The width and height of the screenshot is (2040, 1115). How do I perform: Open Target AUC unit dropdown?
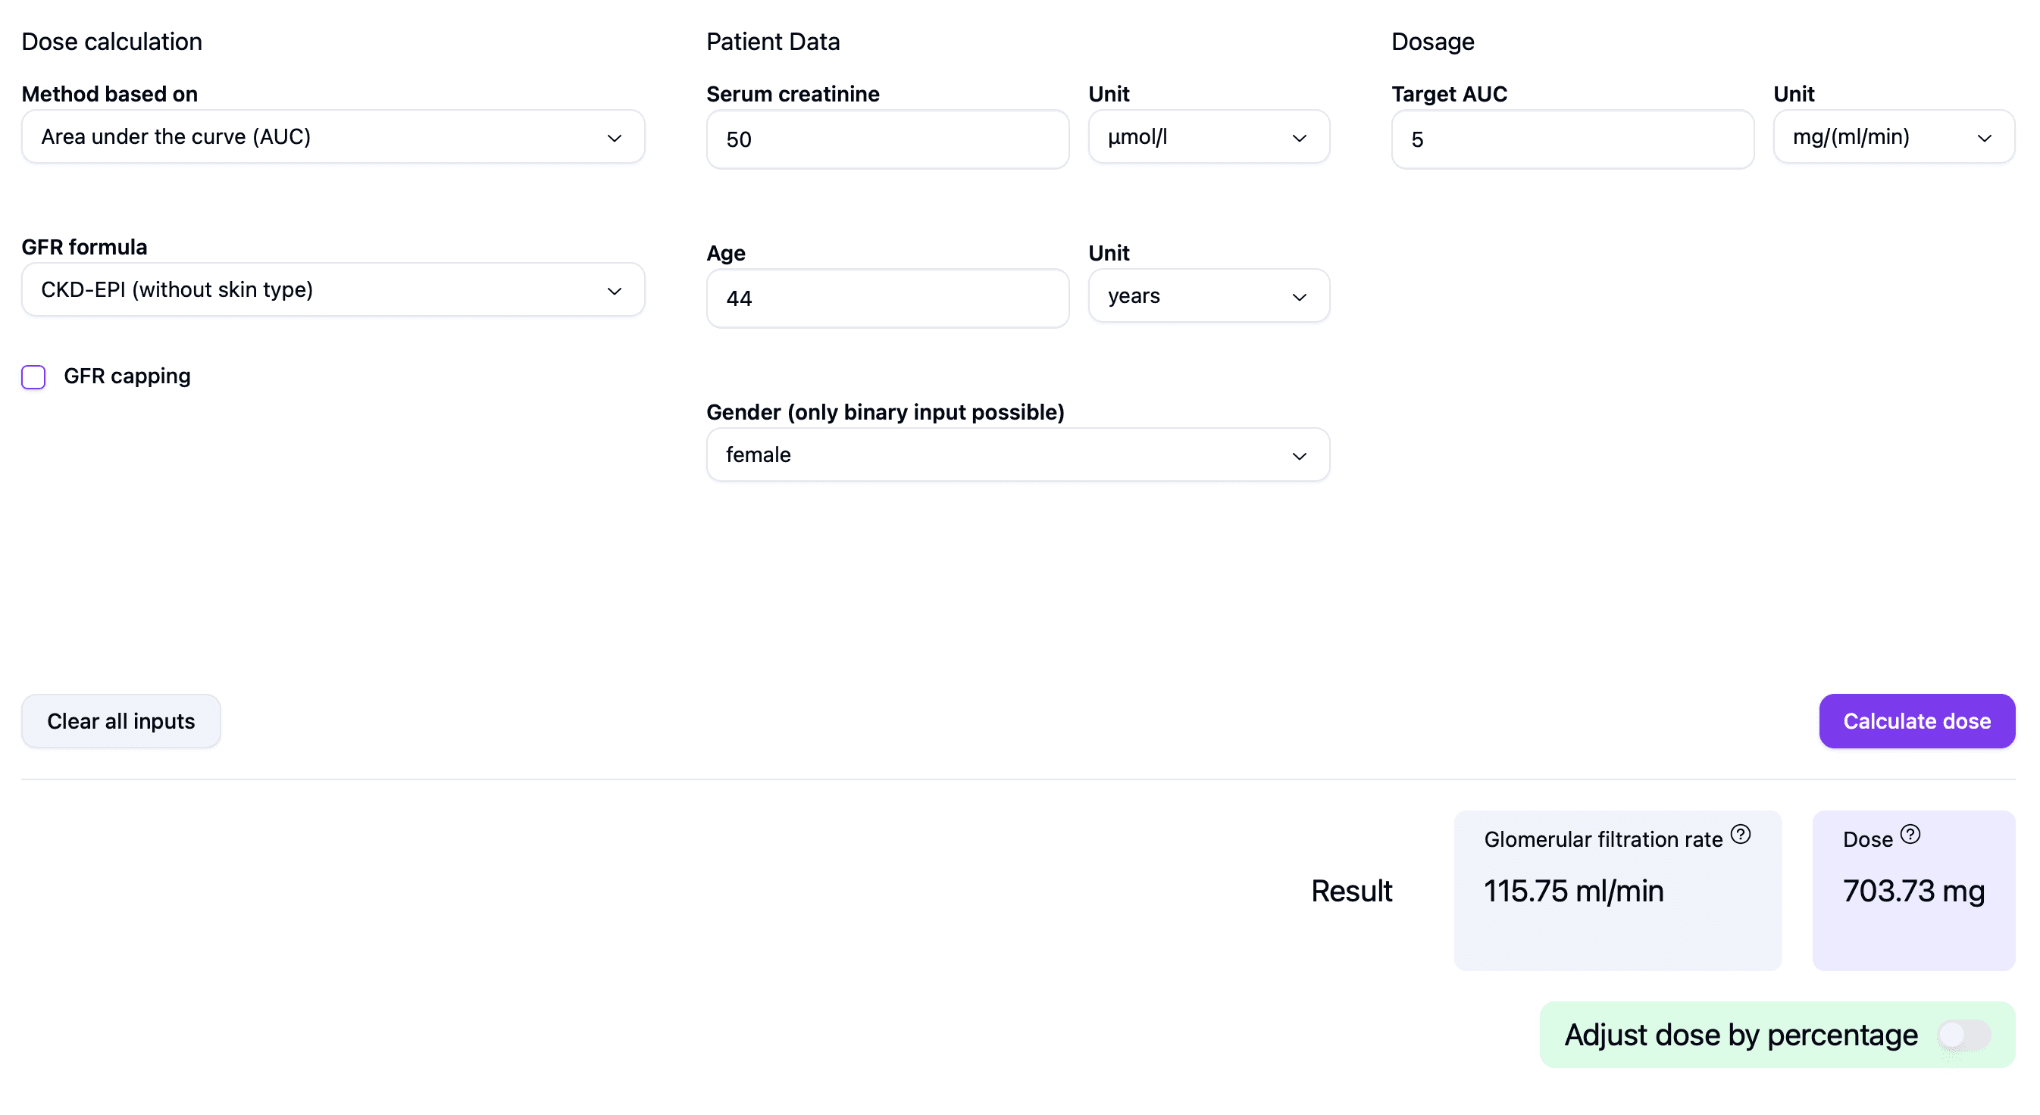(1893, 137)
